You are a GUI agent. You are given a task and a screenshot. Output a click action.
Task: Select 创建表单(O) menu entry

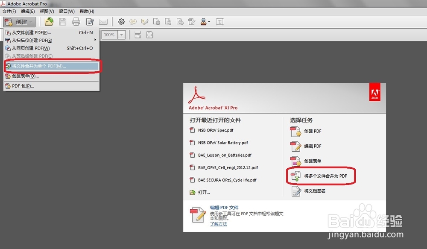pyautogui.click(x=52, y=76)
